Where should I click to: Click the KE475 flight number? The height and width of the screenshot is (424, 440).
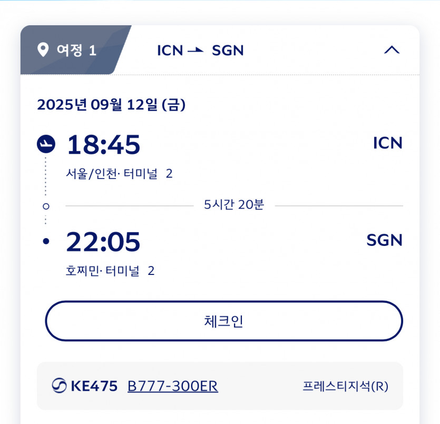coord(94,386)
